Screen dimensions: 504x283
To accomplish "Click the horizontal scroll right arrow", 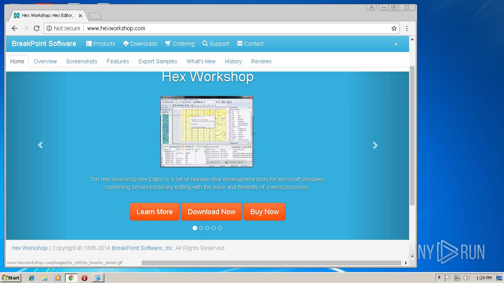I will coord(406,263).
